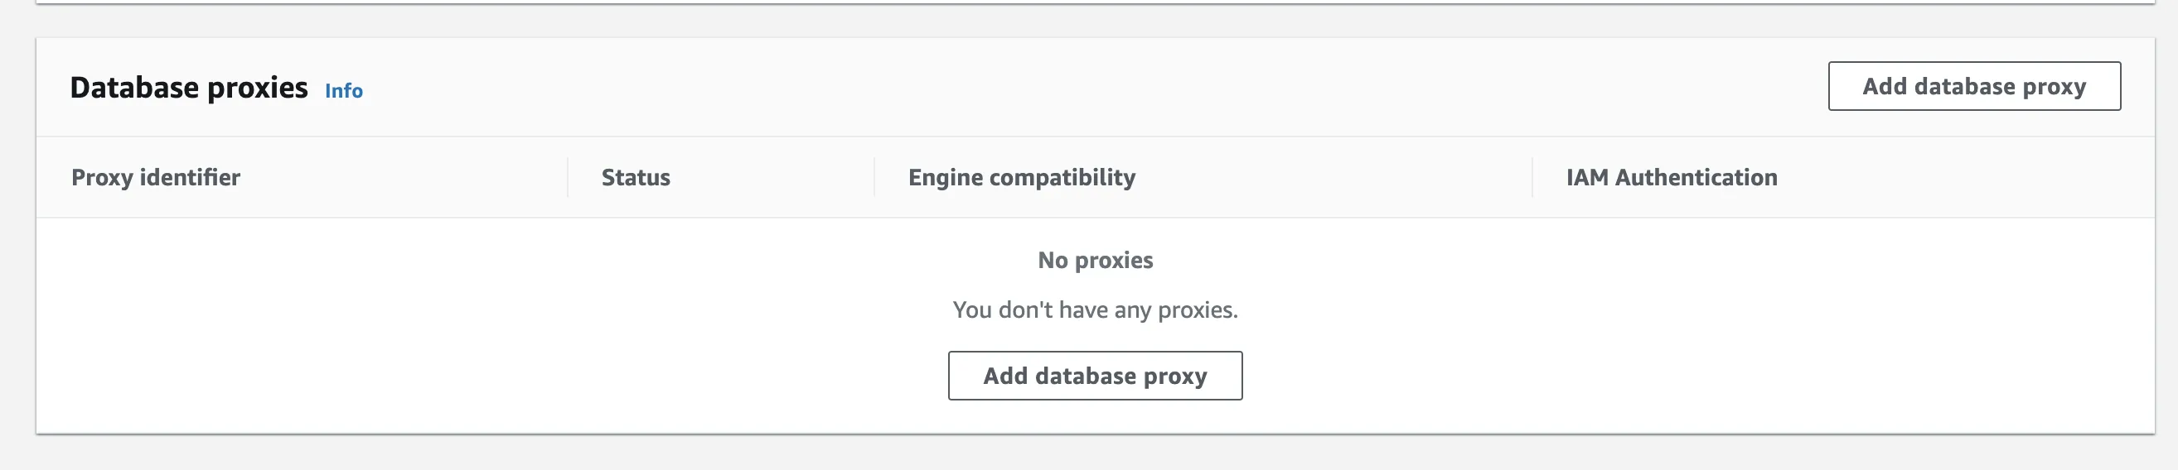Open the Info link beside Database proxies
This screenshot has height=470, width=2178.
tap(343, 90)
